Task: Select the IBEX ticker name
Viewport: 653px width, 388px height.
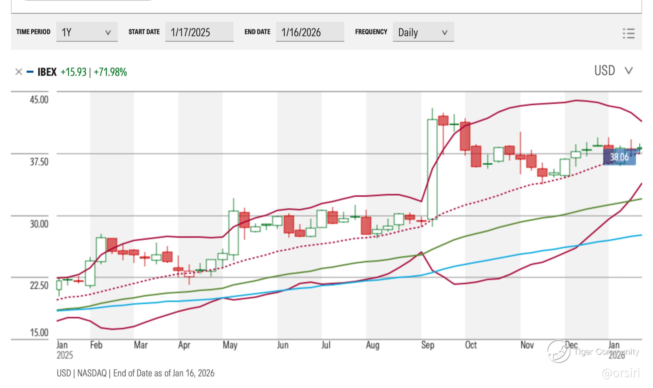Action: point(47,72)
